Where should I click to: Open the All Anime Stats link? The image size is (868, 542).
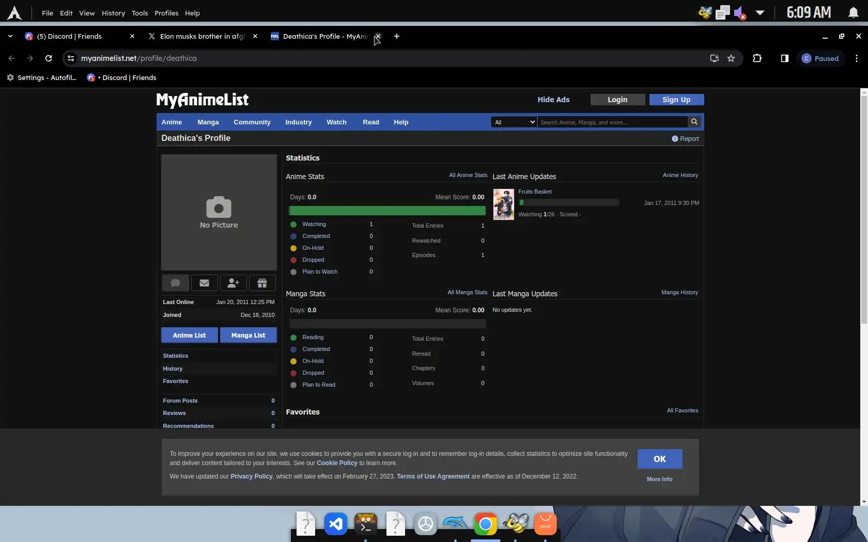[468, 175]
